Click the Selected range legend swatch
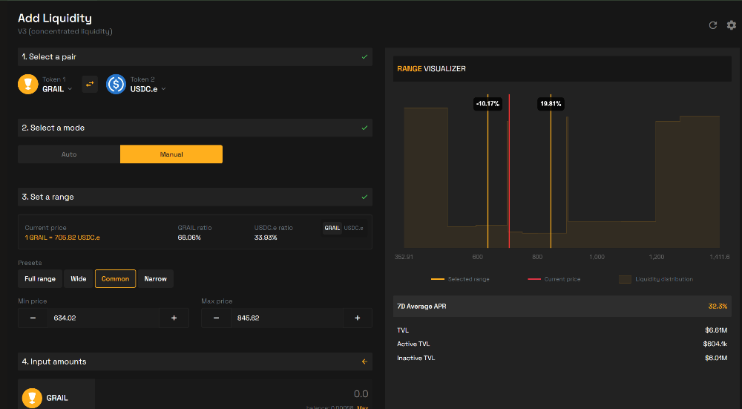Image resolution: width=742 pixels, height=409 pixels. [x=437, y=279]
